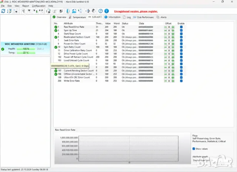Viewport: 237px width, 172px height.
Task: Open the Disk Performance tab
Action: (143, 17)
